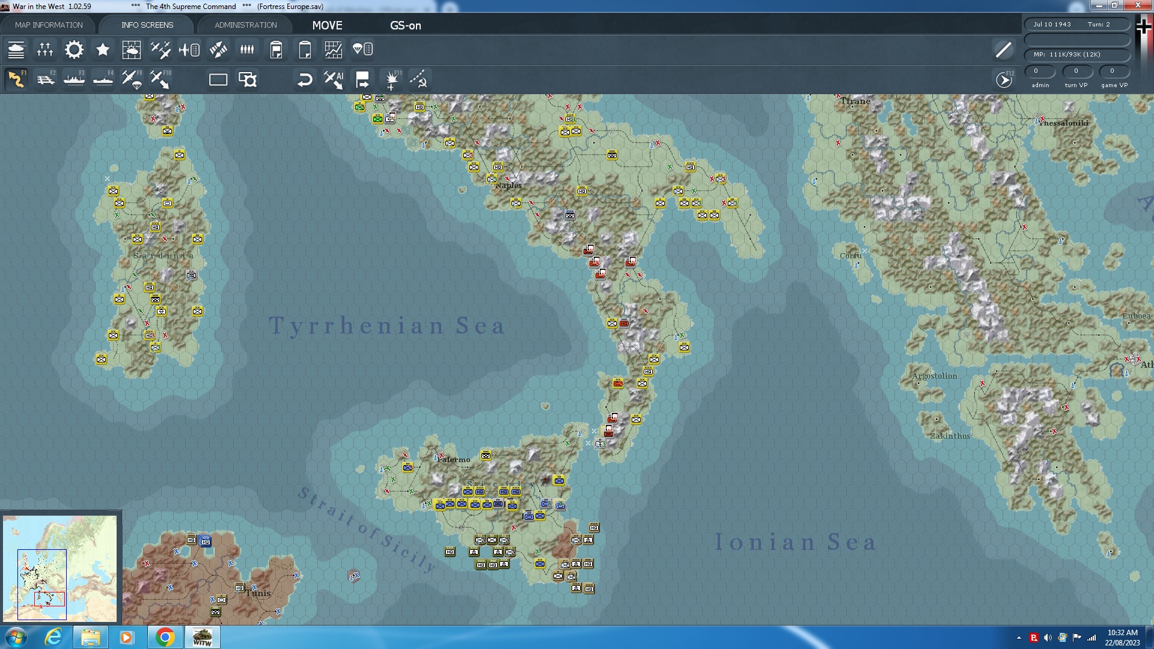Screen dimensions: 1154x649
Task: Click the undo move arrow icon
Action: pos(305,79)
